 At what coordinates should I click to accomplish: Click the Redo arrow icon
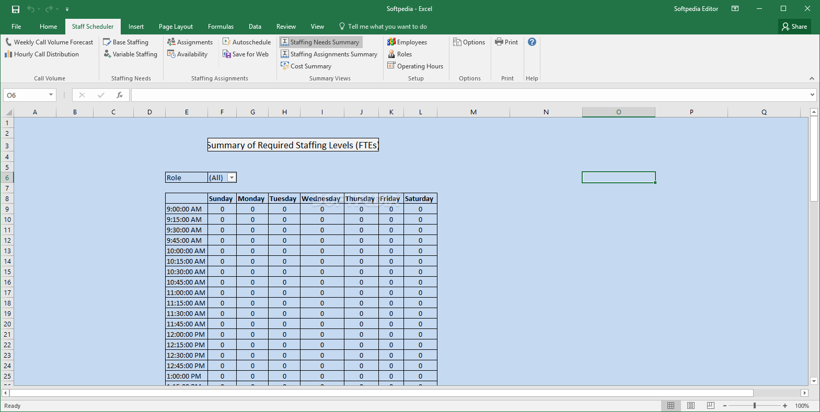click(49, 9)
